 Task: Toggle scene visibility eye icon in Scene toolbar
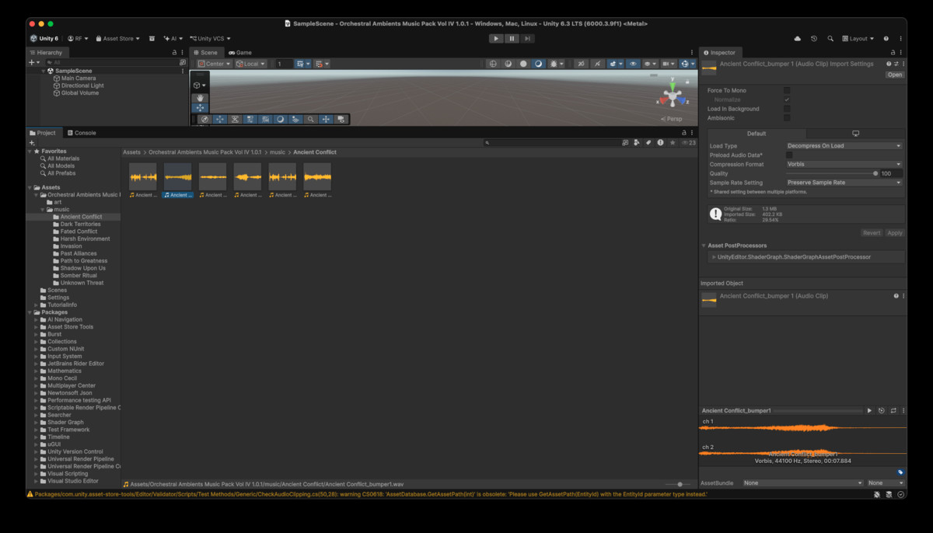point(634,64)
